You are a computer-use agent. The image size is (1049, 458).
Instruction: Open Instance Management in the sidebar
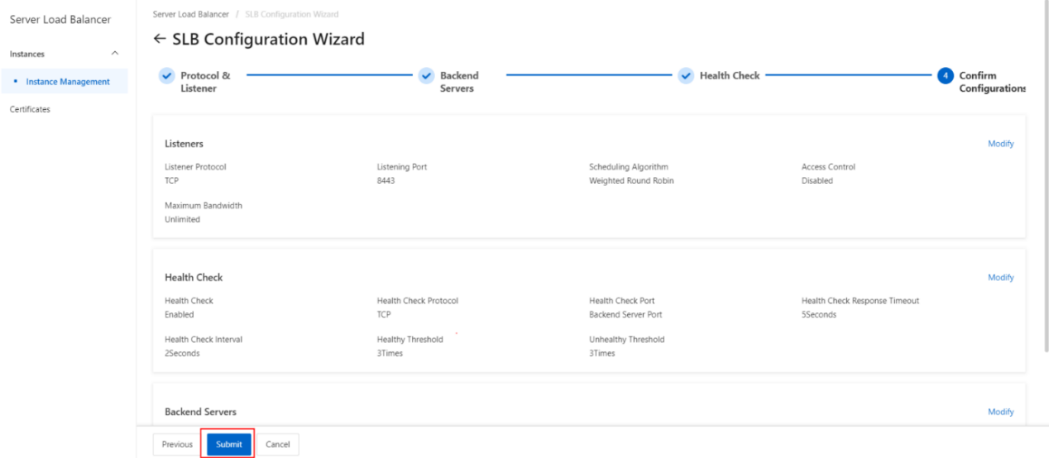(68, 82)
